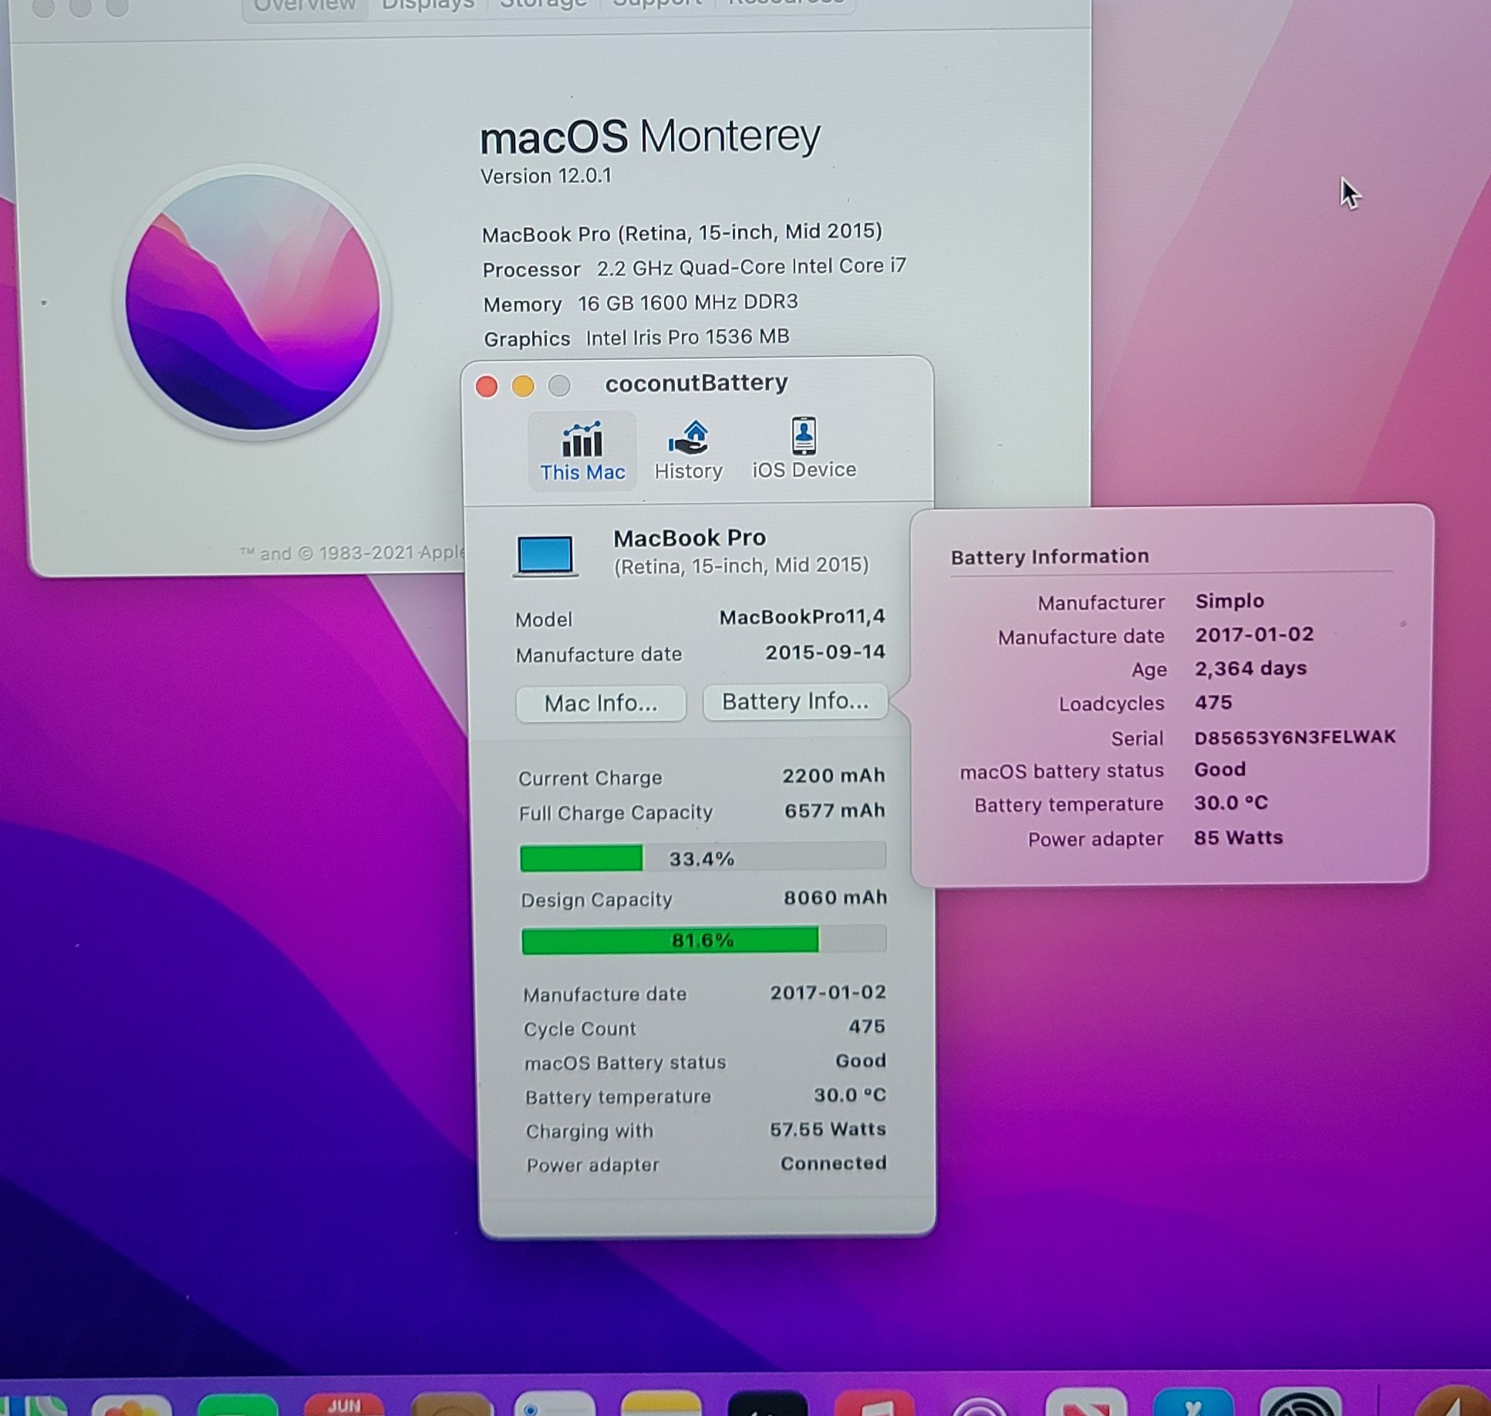Select the Overview tab in About This Mac
Image resolution: width=1491 pixels, height=1416 pixels.
click(305, 6)
